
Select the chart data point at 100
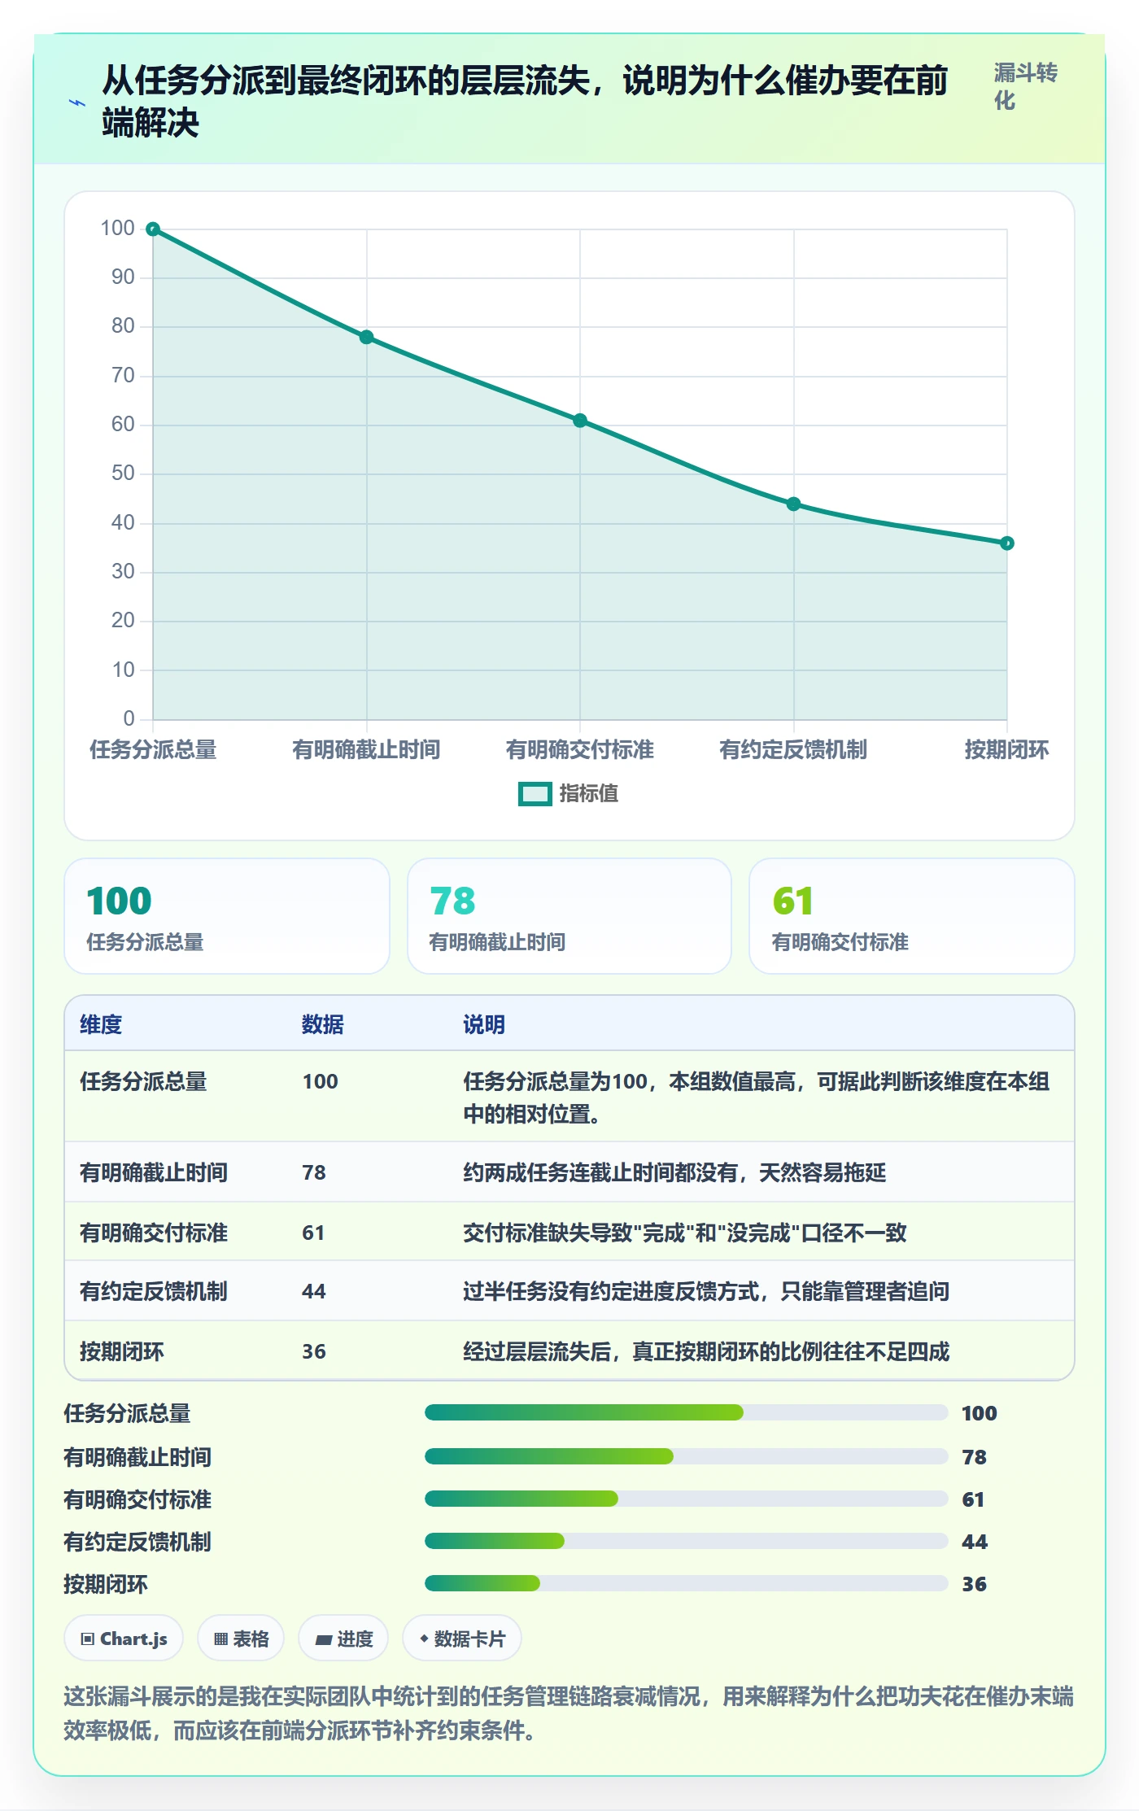(153, 229)
